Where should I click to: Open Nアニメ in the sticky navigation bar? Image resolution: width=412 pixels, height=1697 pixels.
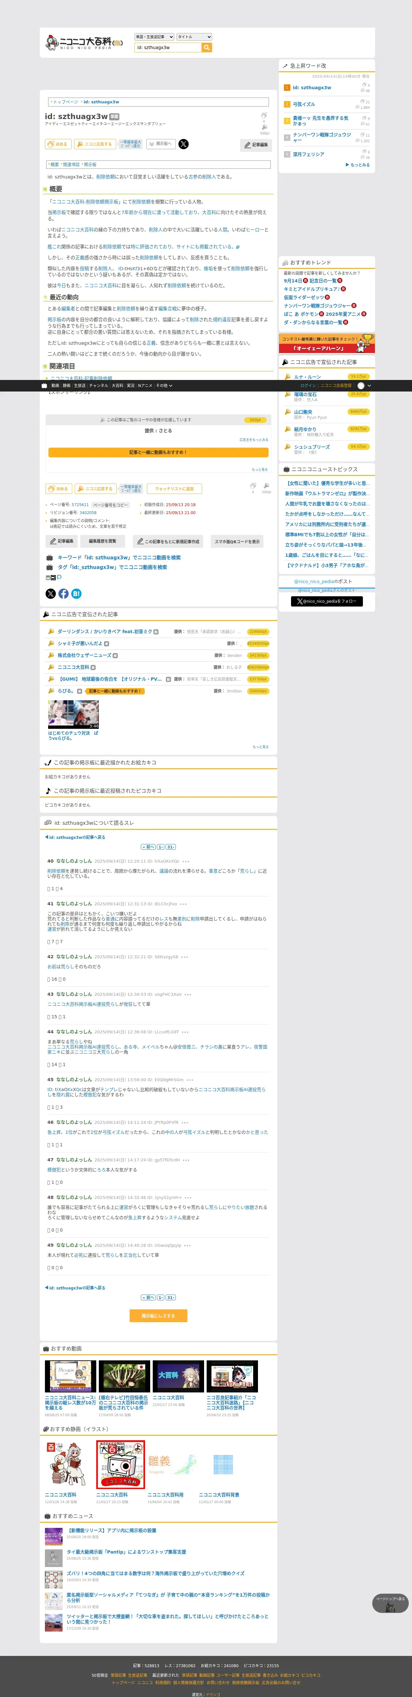click(x=145, y=385)
